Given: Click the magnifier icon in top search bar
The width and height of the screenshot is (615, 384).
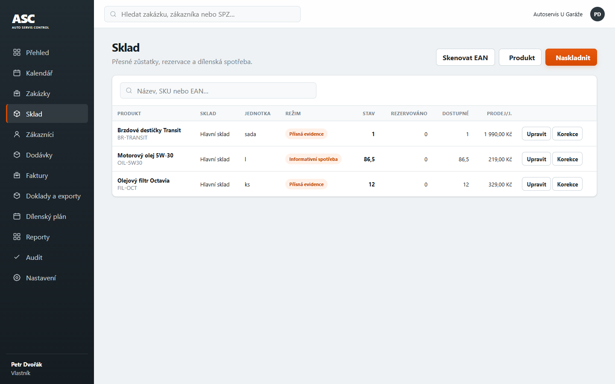Looking at the screenshot, I should coord(113,14).
